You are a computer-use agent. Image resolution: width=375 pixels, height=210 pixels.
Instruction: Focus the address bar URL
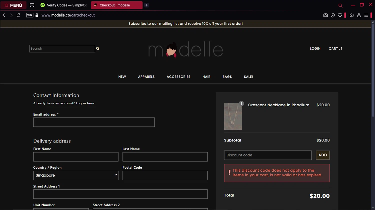pyautogui.click(x=68, y=15)
